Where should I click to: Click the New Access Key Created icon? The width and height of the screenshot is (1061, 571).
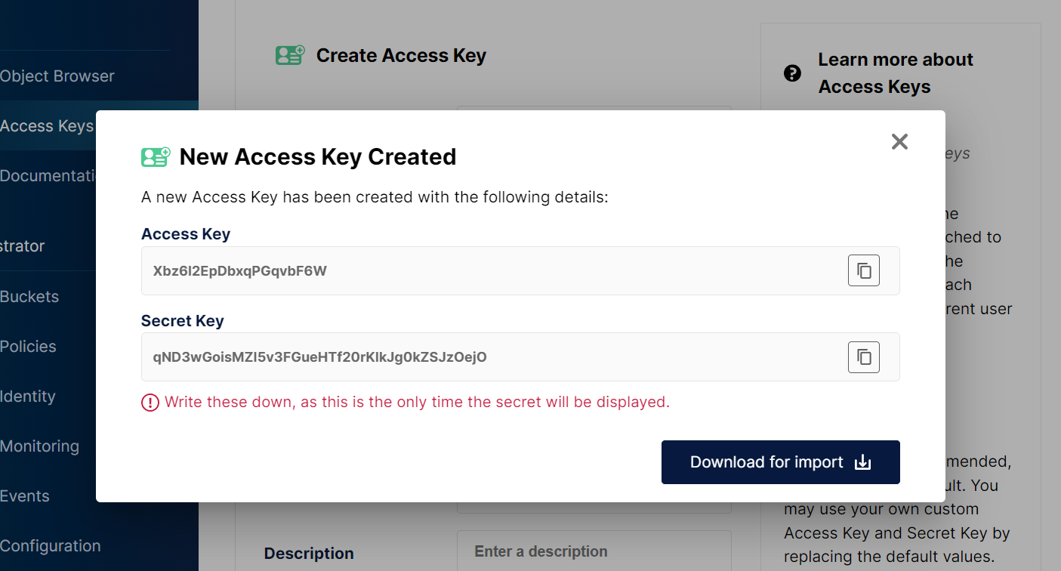156,156
